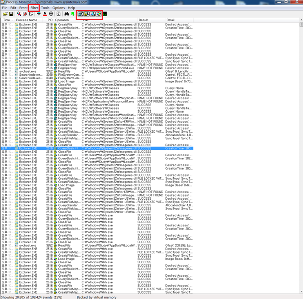
Task: Open the Options menu
Action: tap(58, 8)
